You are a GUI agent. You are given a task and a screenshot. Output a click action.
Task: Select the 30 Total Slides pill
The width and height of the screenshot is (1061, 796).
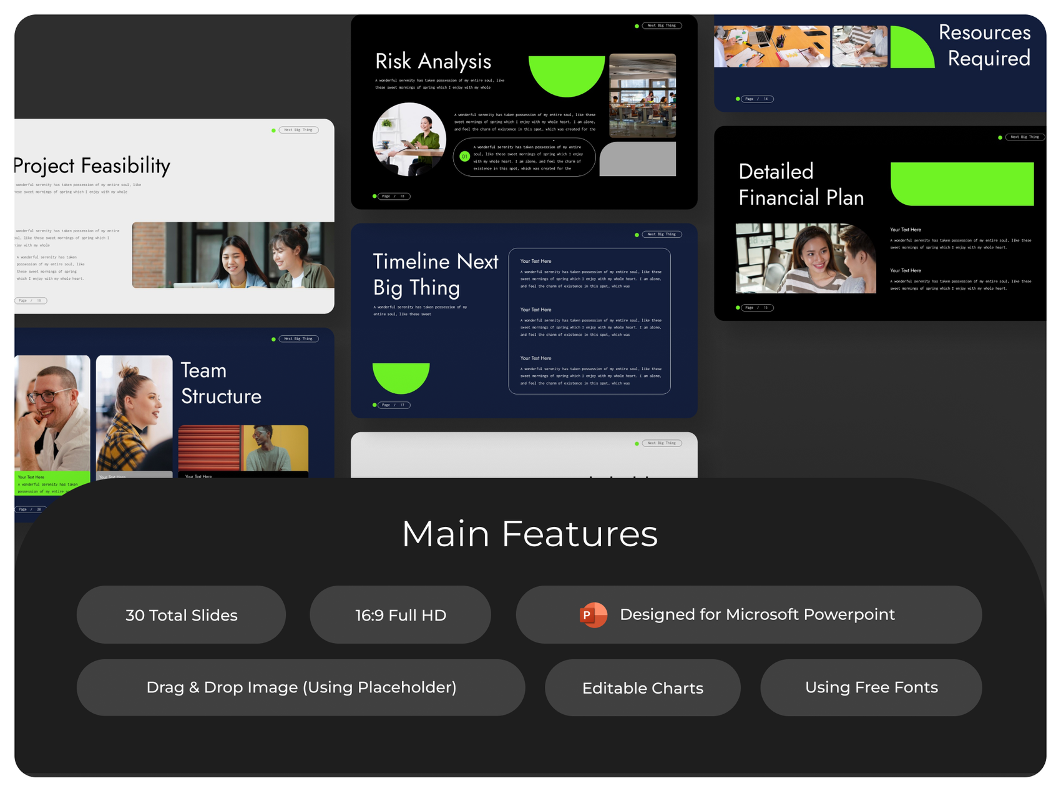[x=181, y=615]
